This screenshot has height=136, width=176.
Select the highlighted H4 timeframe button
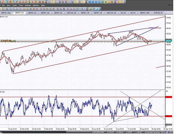point(106,2)
